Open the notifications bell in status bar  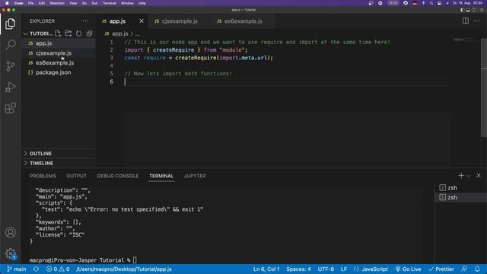coord(477,269)
